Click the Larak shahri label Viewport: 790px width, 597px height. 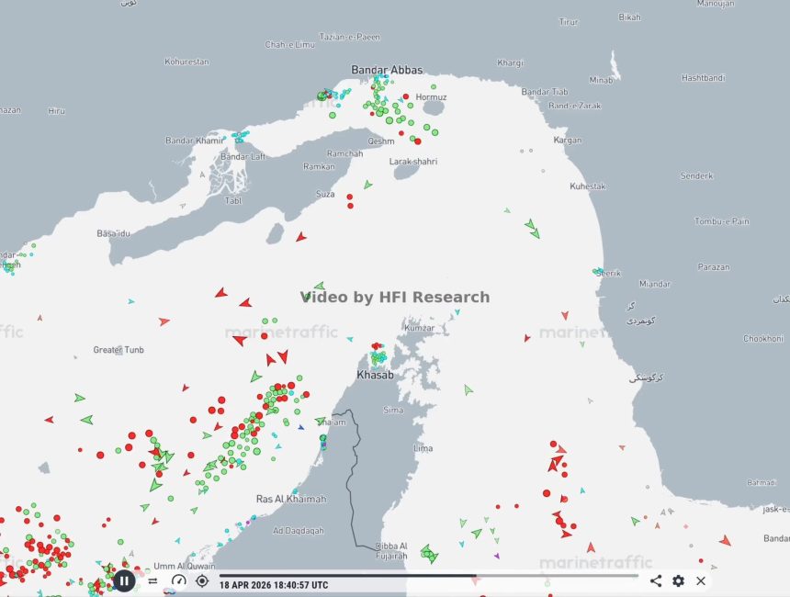pos(413,162)
